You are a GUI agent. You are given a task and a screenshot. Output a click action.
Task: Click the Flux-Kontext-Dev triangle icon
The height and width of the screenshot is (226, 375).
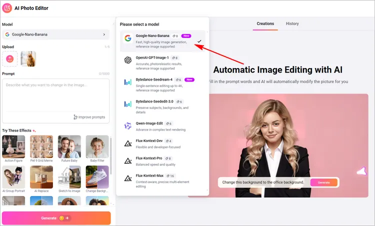[x=127, y=143]
